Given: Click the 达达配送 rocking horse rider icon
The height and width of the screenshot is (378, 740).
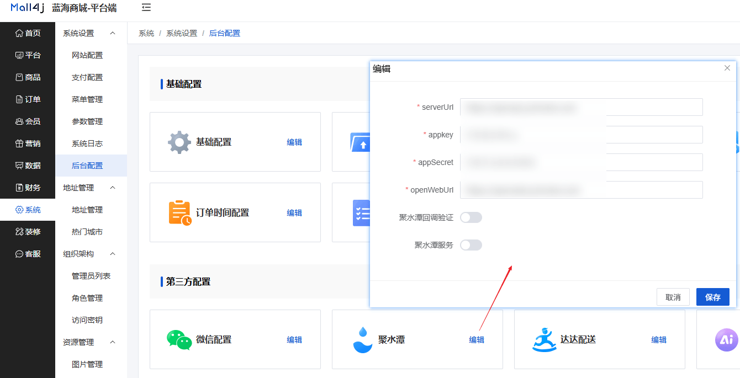Looking at the screenshot, I should coord(544,339).
